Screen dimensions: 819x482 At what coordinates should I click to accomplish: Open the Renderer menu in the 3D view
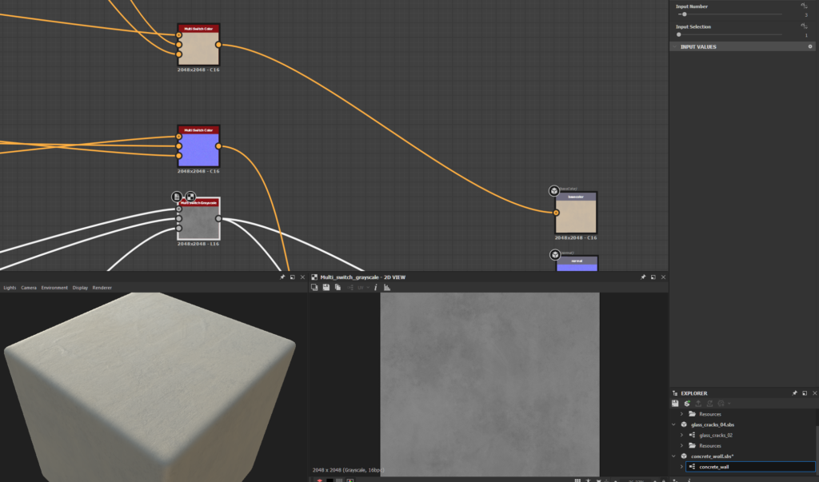[102, 288]
